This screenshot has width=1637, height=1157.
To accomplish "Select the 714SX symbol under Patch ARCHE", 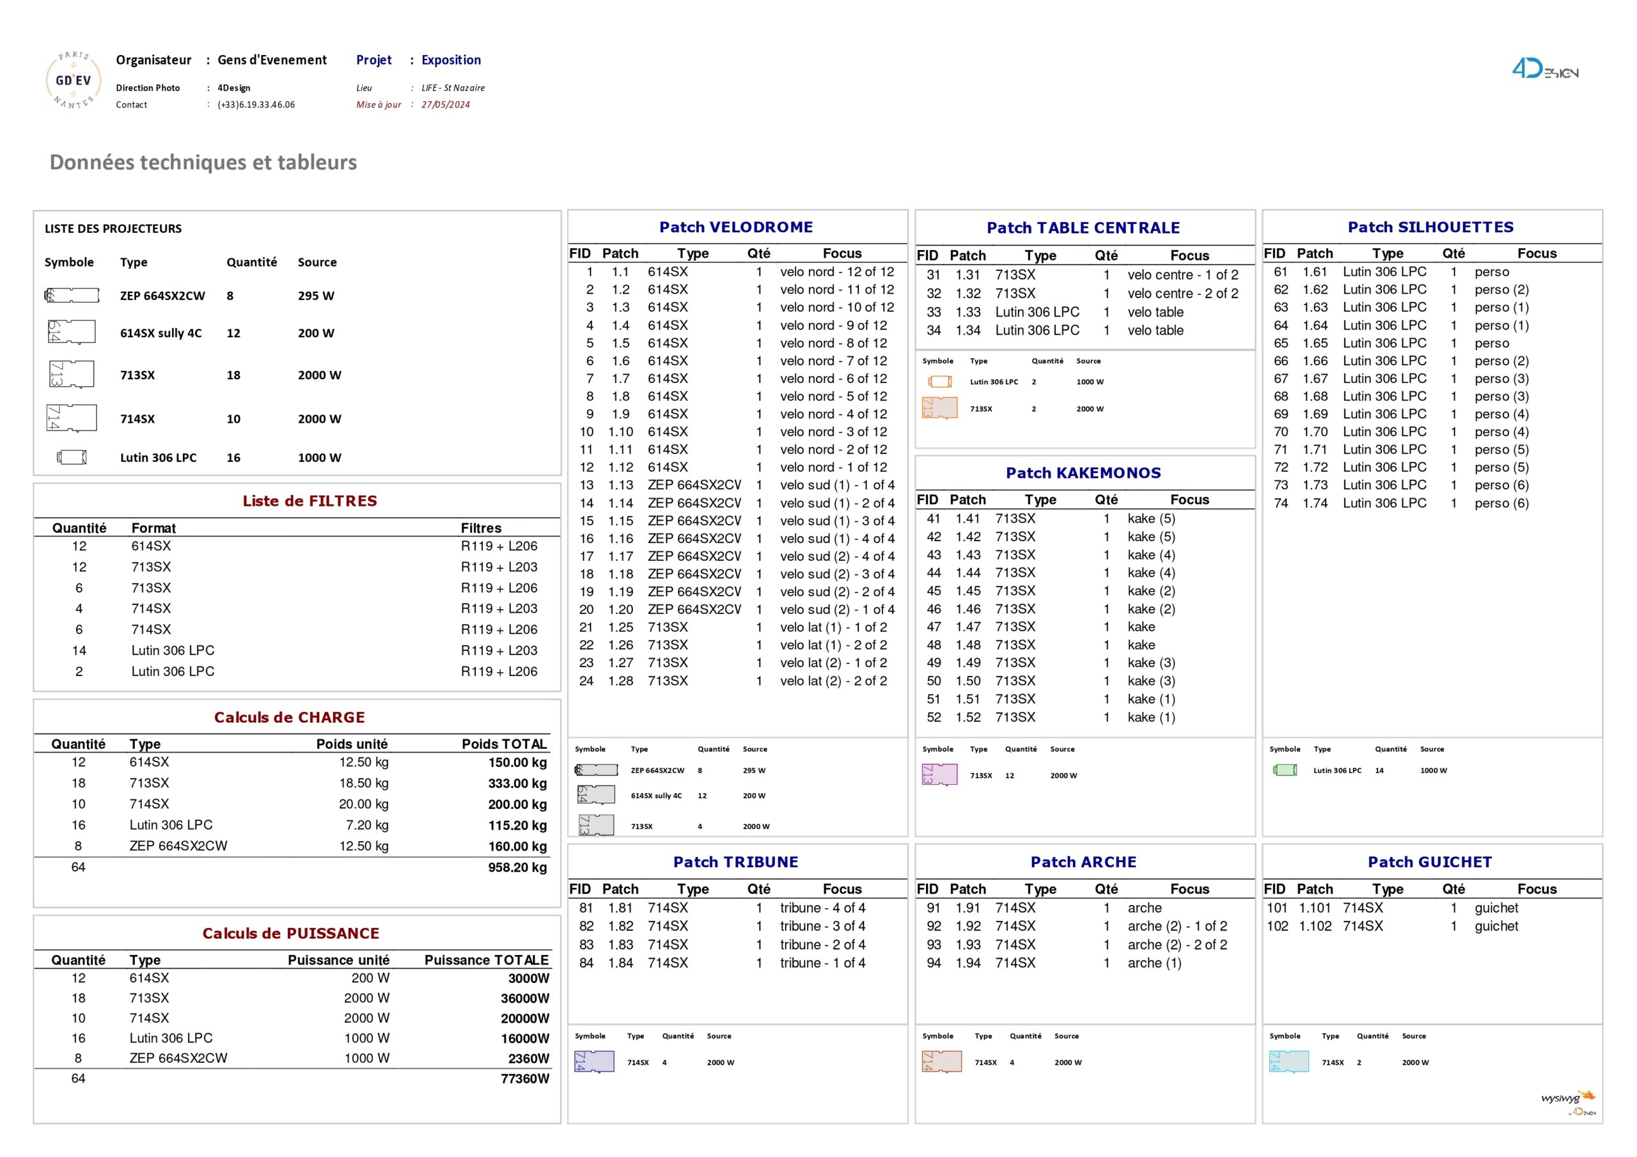I will pyautogui.click(x=941, y=1062).
